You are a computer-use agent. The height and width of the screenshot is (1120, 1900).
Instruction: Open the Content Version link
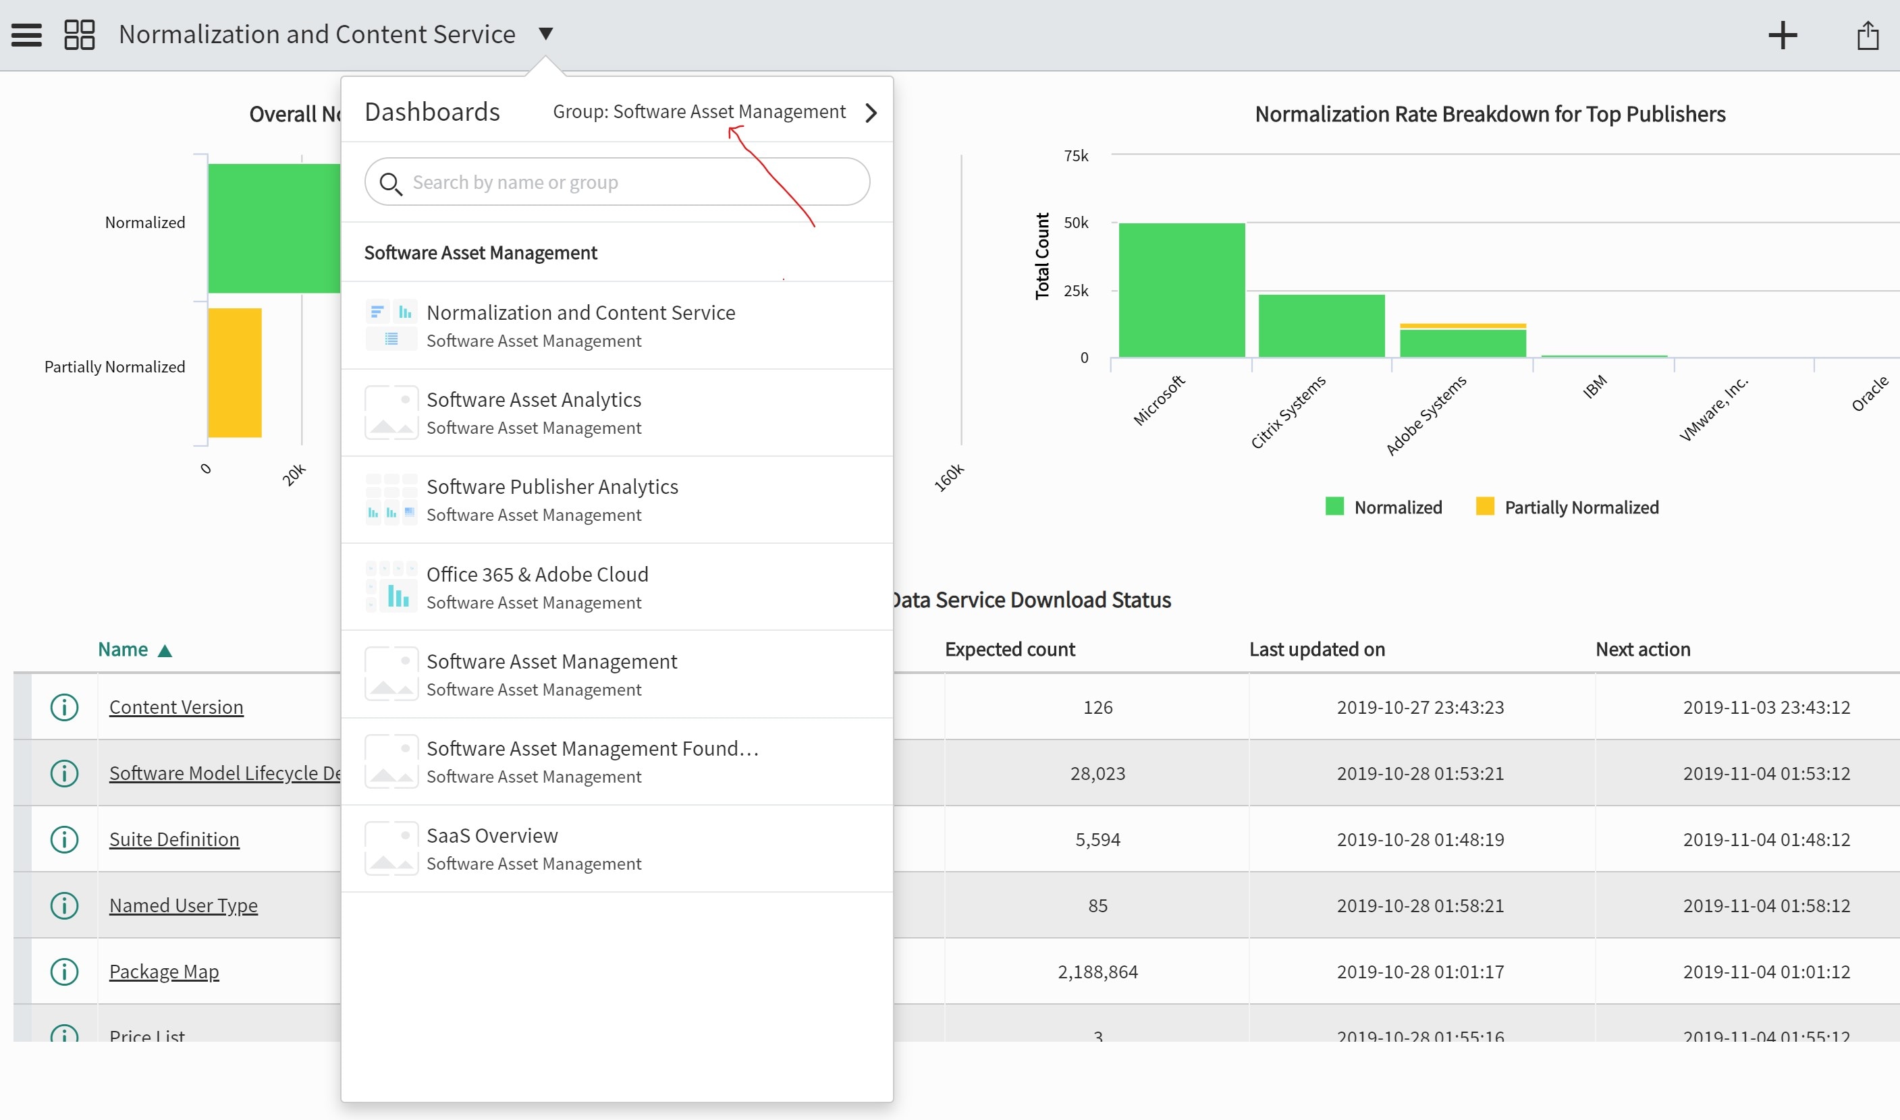coord(176,707)
